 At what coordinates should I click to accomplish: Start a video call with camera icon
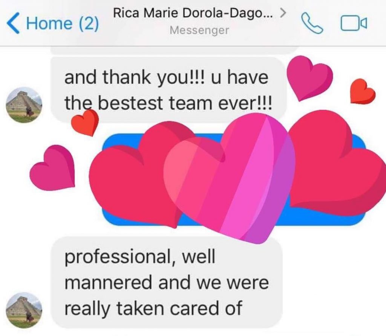[x=354, y=24]
